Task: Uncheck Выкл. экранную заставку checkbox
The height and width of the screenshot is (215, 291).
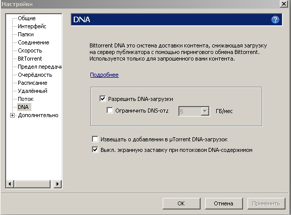Action: pyautogui.click(x=95, y=149)
